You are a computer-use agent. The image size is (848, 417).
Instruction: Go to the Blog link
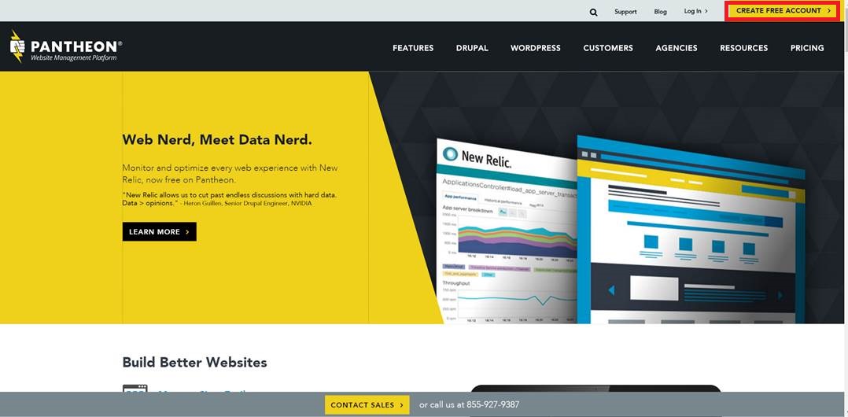[x=660, y=11]
